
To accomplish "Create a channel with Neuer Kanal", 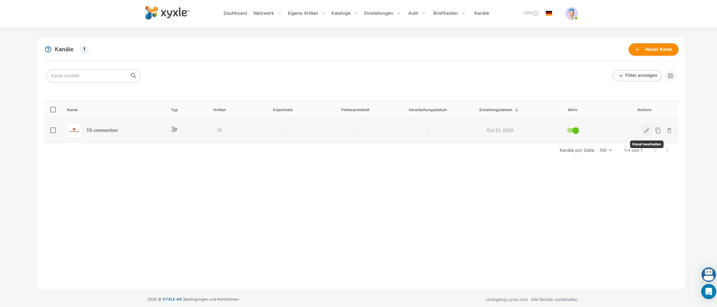I will [653, 49].
